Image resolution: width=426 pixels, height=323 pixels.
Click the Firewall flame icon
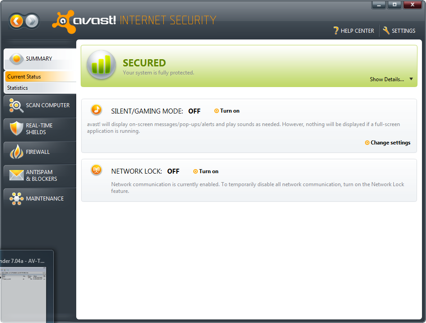[x=16, y=152]
